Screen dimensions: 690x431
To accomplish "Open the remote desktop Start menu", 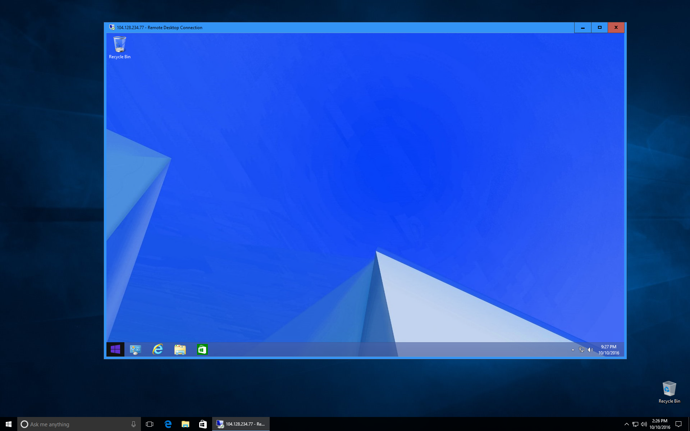I will click(115, 349).
